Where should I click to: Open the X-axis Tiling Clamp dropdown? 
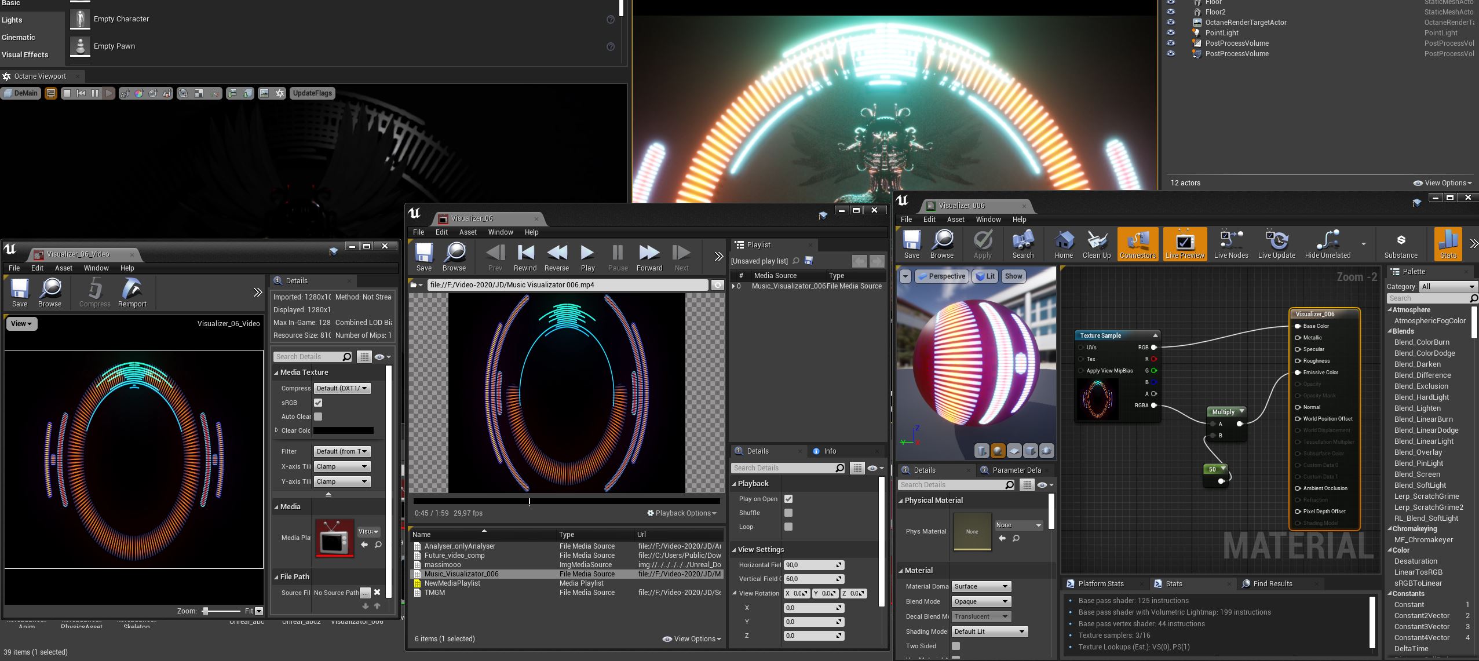pos(342,466)
